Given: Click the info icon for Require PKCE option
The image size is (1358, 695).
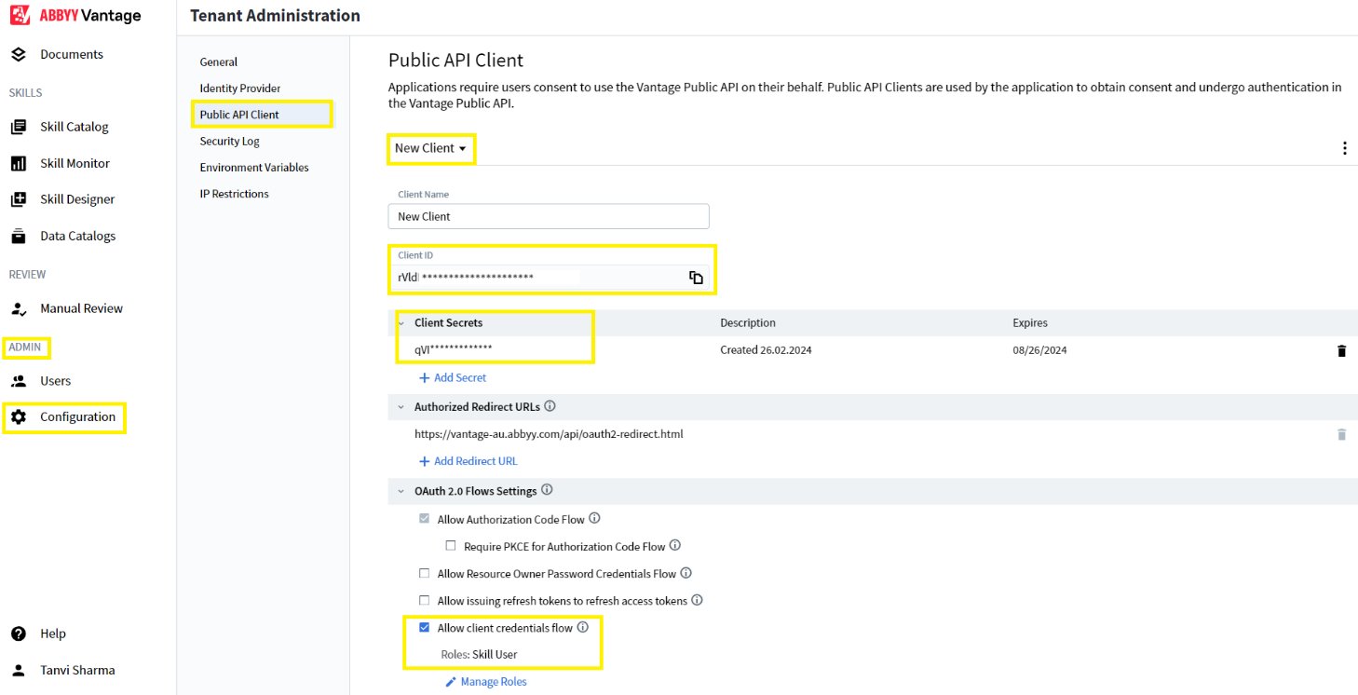Looking at the screenshot, I should [x=675, y=546].
